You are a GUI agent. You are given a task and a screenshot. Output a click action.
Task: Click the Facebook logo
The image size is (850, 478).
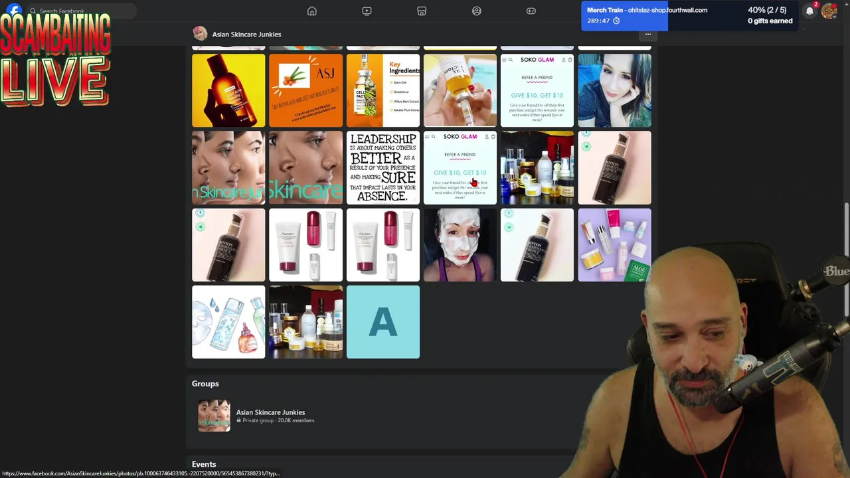15,10
